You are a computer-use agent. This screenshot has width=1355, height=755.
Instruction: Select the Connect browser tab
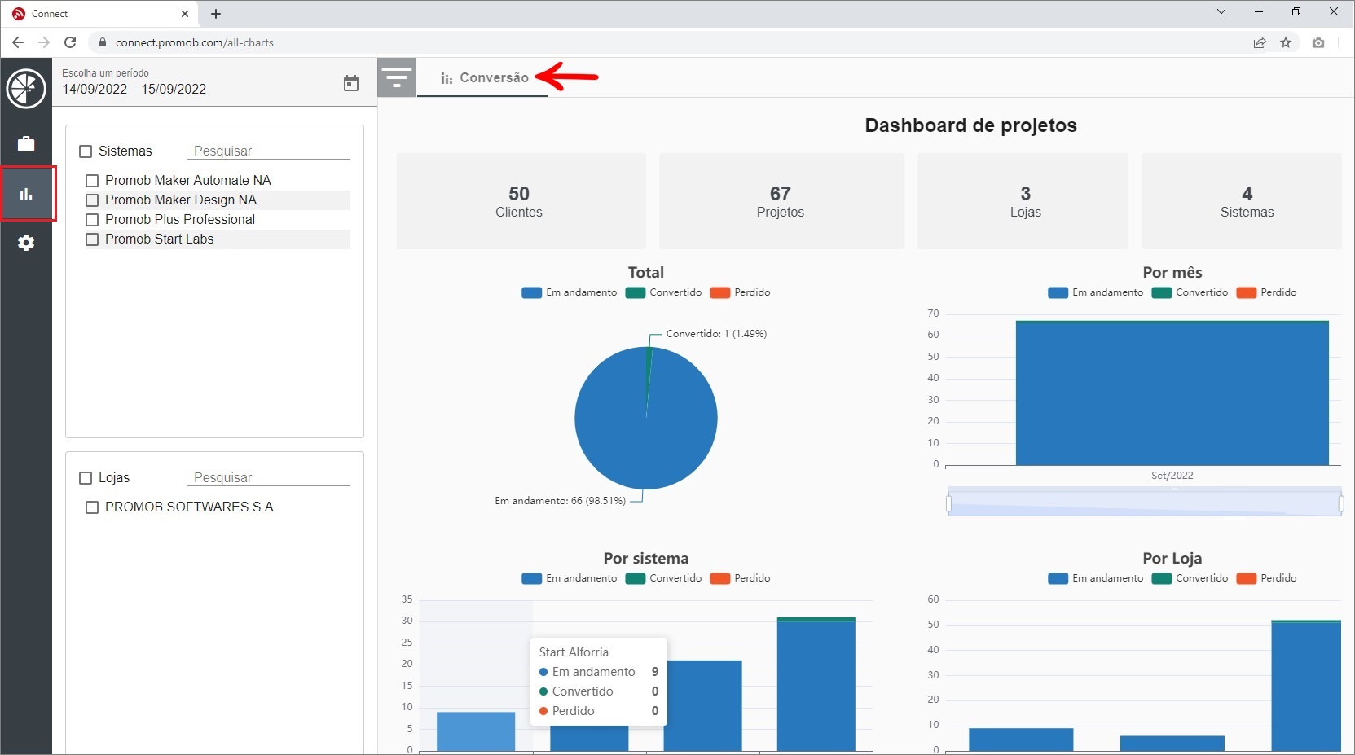pos(98,14)
